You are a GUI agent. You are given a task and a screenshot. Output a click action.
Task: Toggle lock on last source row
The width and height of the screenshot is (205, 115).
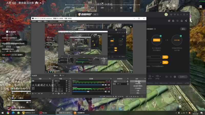[x=69, y=91]
